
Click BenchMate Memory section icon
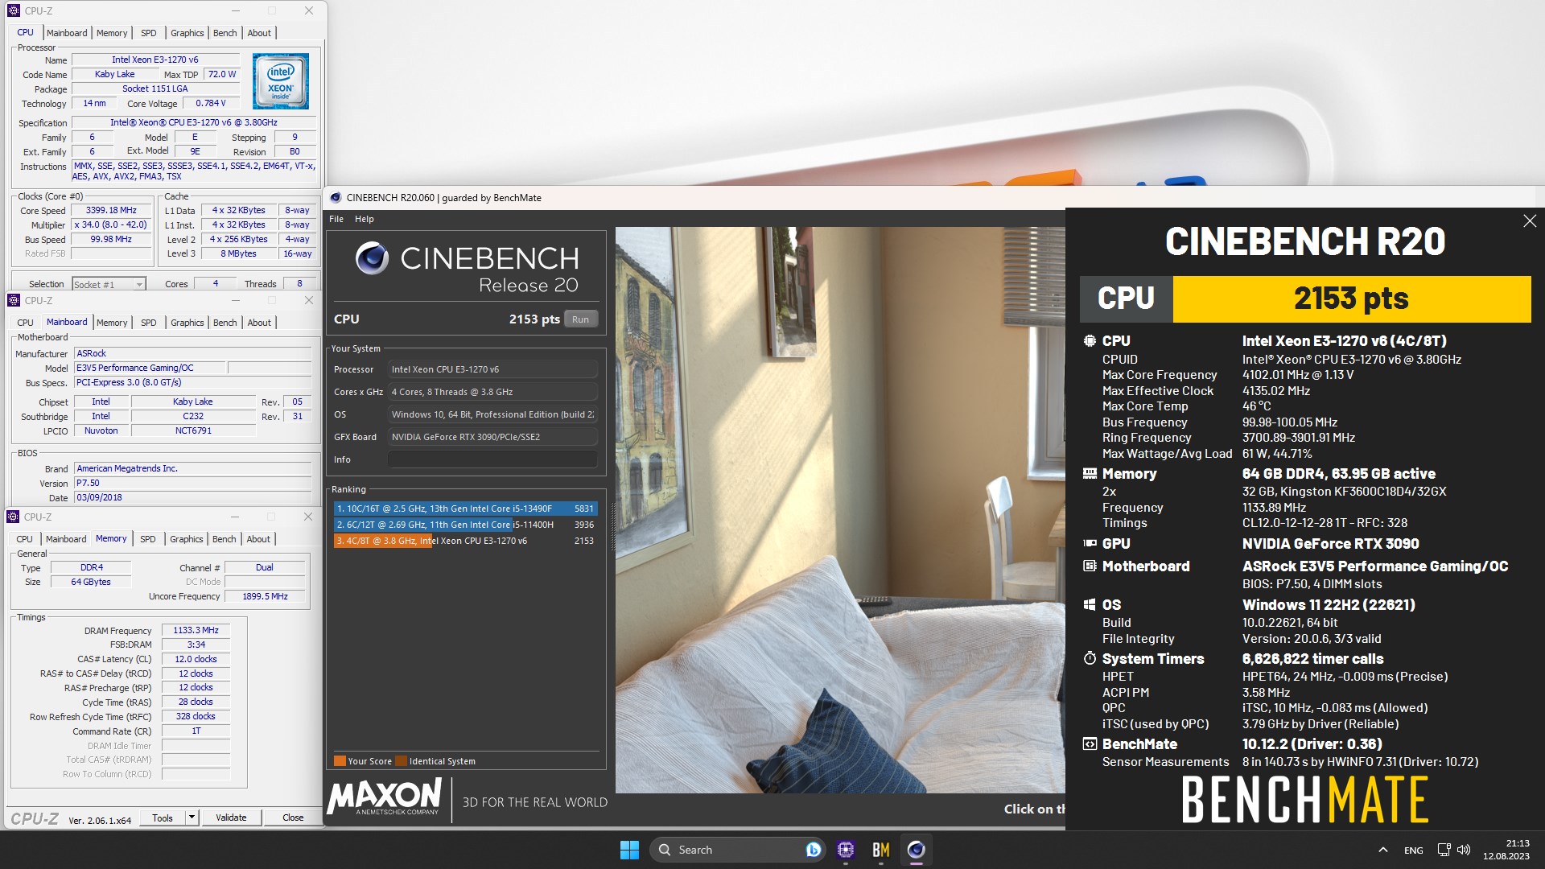pyautogui.click(x=1090, y=474)
